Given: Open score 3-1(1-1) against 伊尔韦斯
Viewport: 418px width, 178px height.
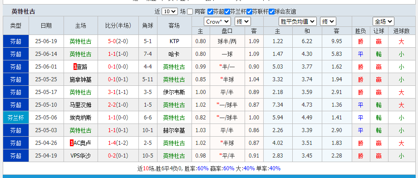Looking at the screenshot, I should pos(118,92).
